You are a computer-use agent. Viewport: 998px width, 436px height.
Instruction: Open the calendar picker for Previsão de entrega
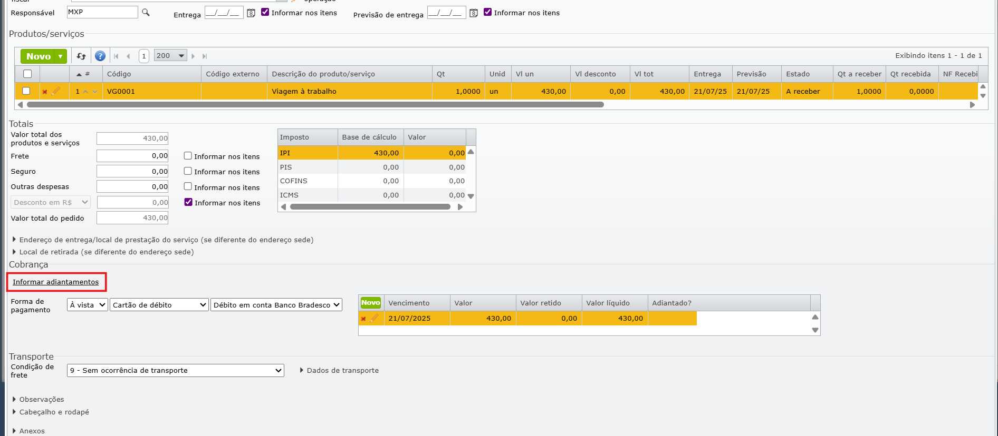point(474,13)
